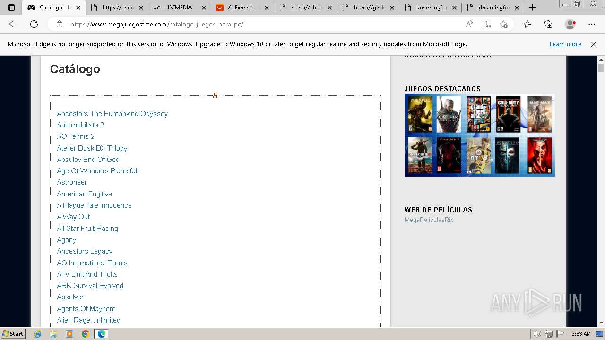
Task: Launch Google Chrome from the taskbar
Action: tap(86, 334)
